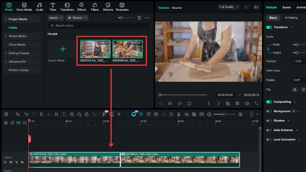
Task: Select the Folder item
Action: pos(13,28)
